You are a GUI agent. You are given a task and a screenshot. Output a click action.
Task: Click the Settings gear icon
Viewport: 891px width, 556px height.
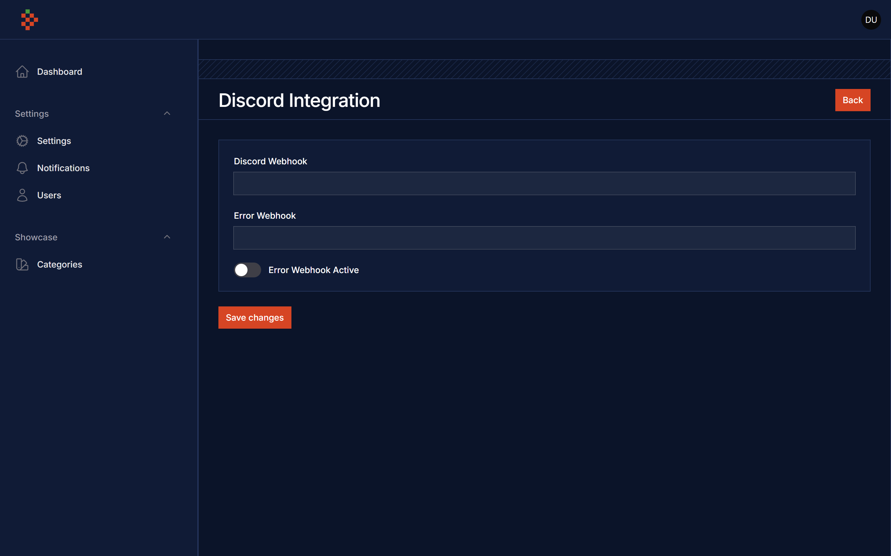pyautogui.click(x=22, y=141)
